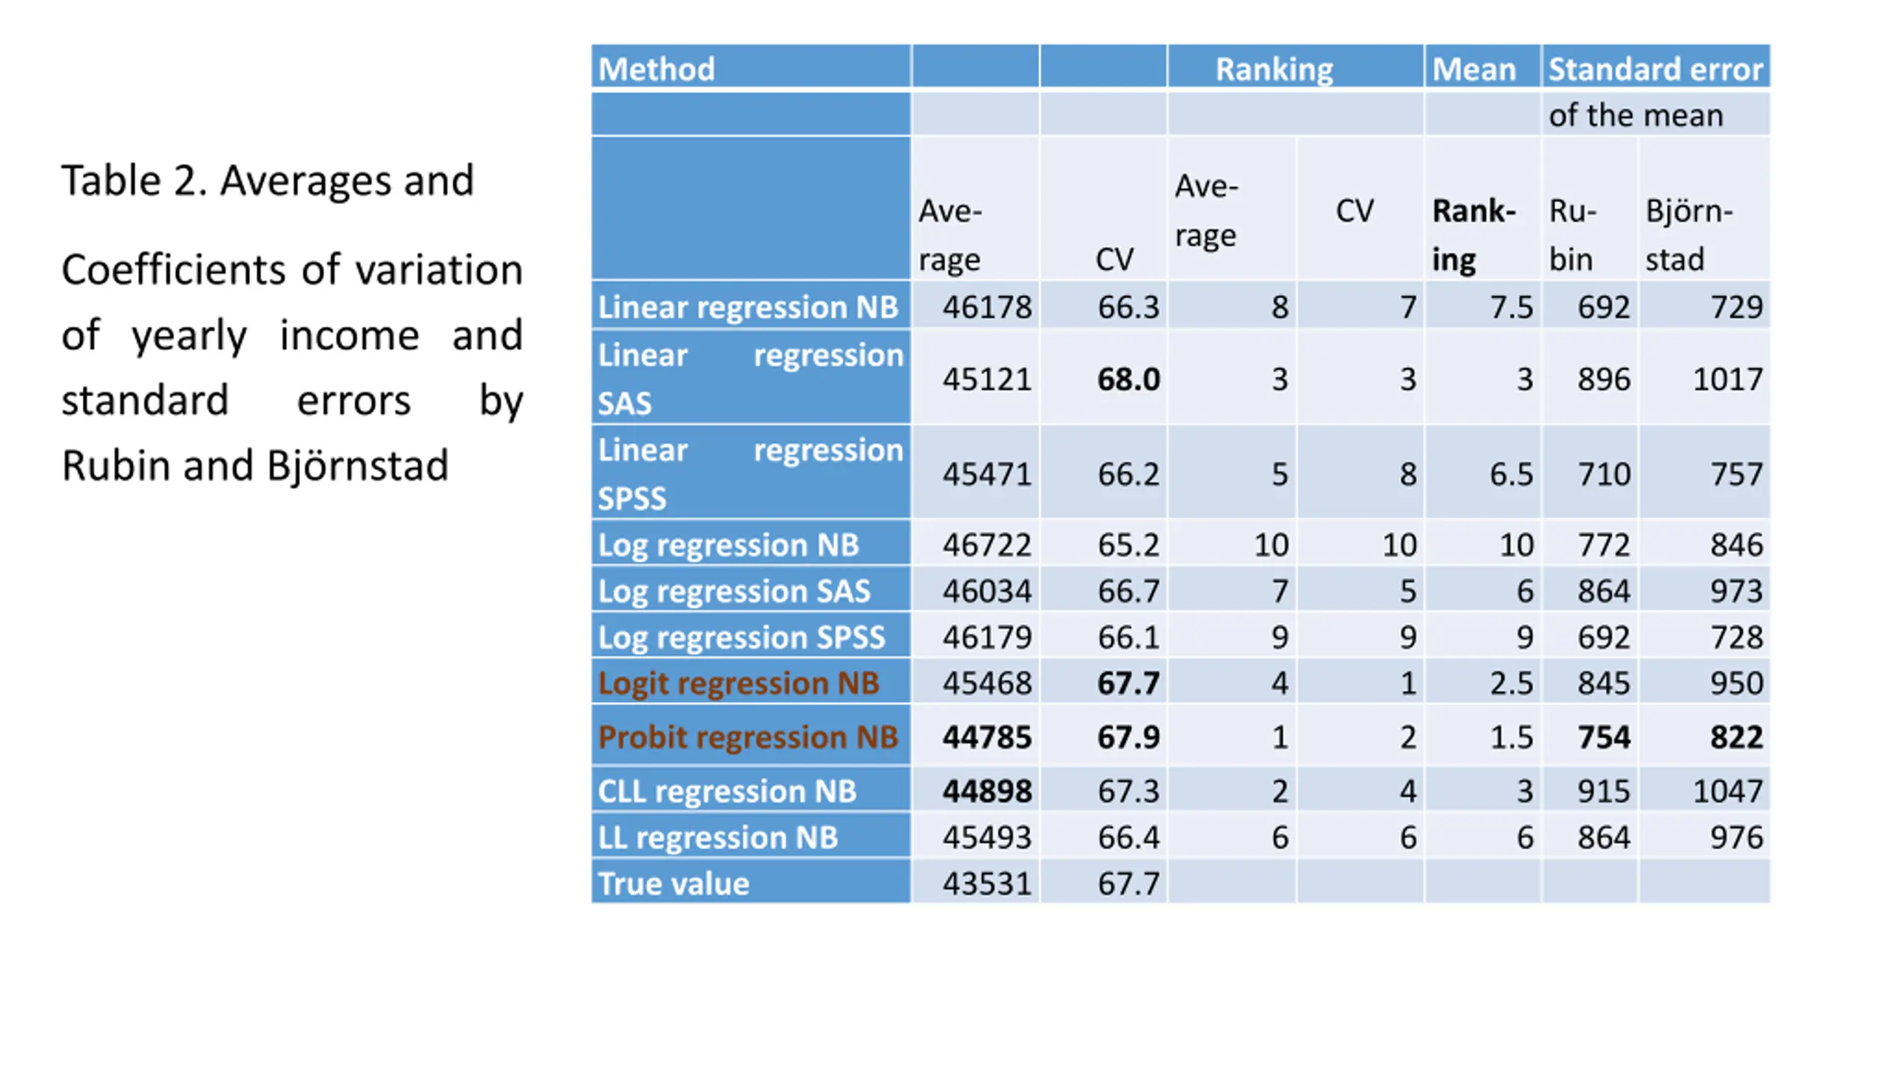Click the true value average 43531
This screenshot has height=1065, width=1893.
[x=986, y=882]
